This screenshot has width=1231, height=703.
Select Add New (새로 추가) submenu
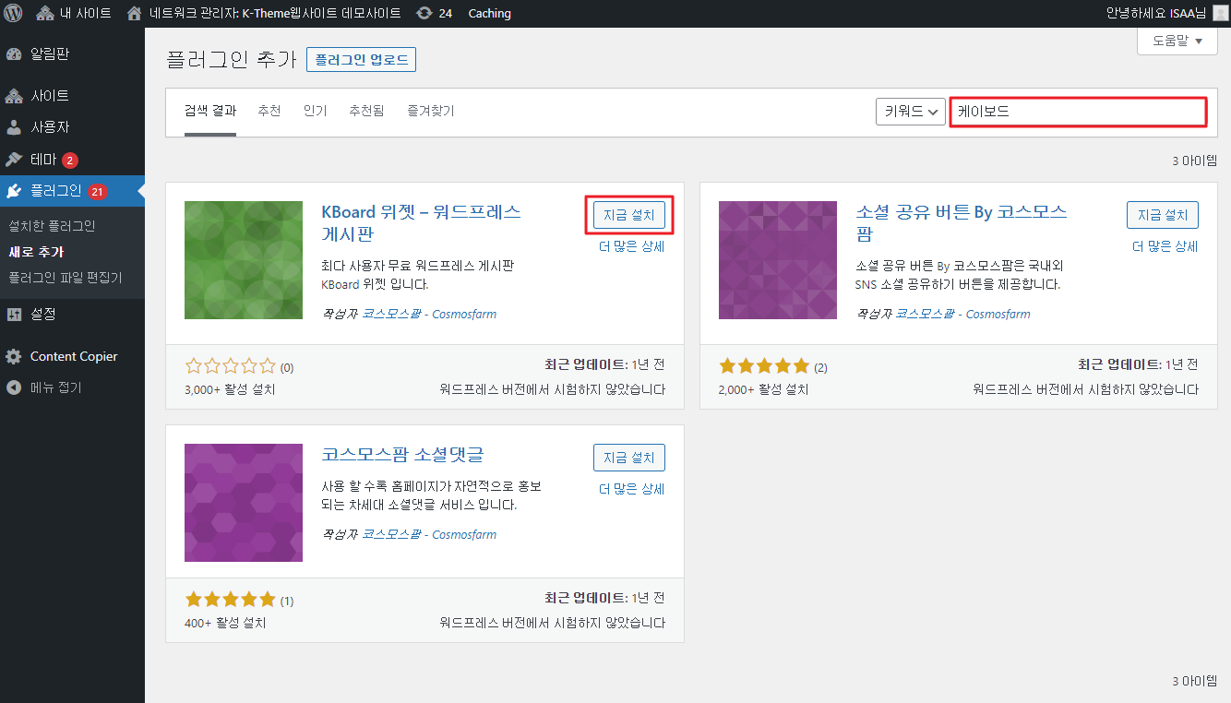36,252
